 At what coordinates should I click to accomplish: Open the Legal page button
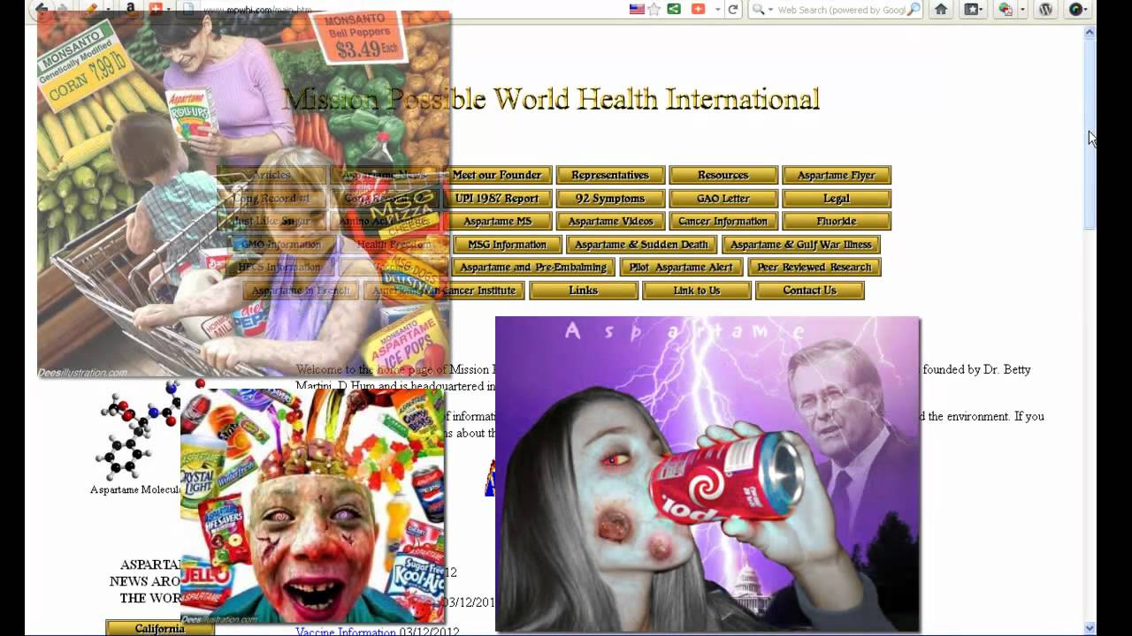pos(837,198)
